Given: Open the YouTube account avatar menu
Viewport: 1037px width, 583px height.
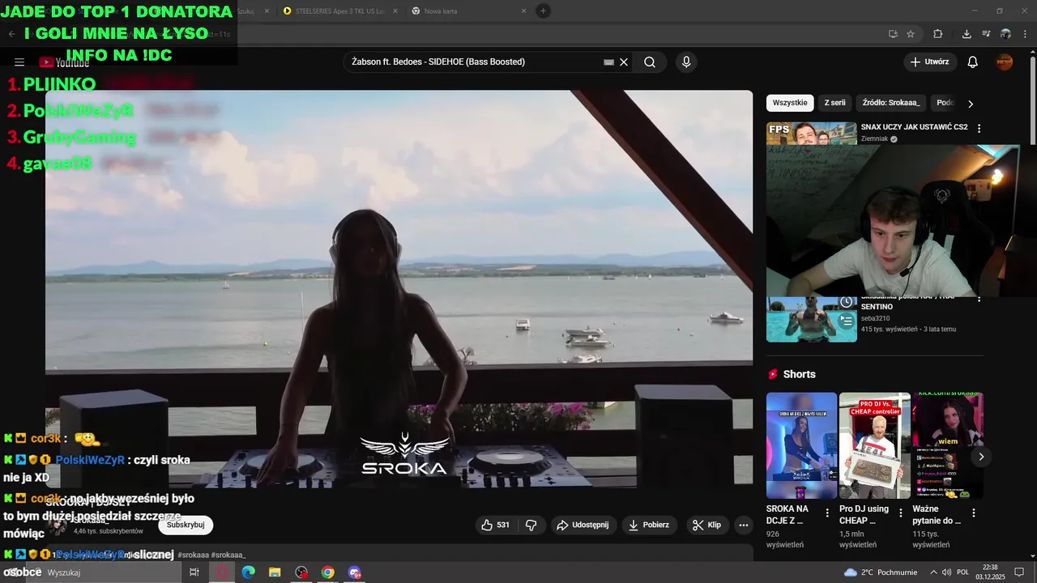Looking at the screenshot, I should (x=1005, y=62).
